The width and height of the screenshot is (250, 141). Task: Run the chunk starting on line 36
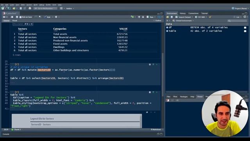(x=157, y=92)
